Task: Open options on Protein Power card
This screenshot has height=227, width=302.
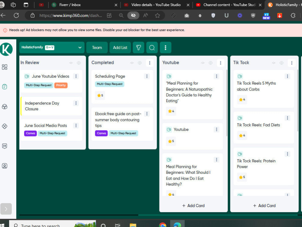Action: click(x=288, y=154)
